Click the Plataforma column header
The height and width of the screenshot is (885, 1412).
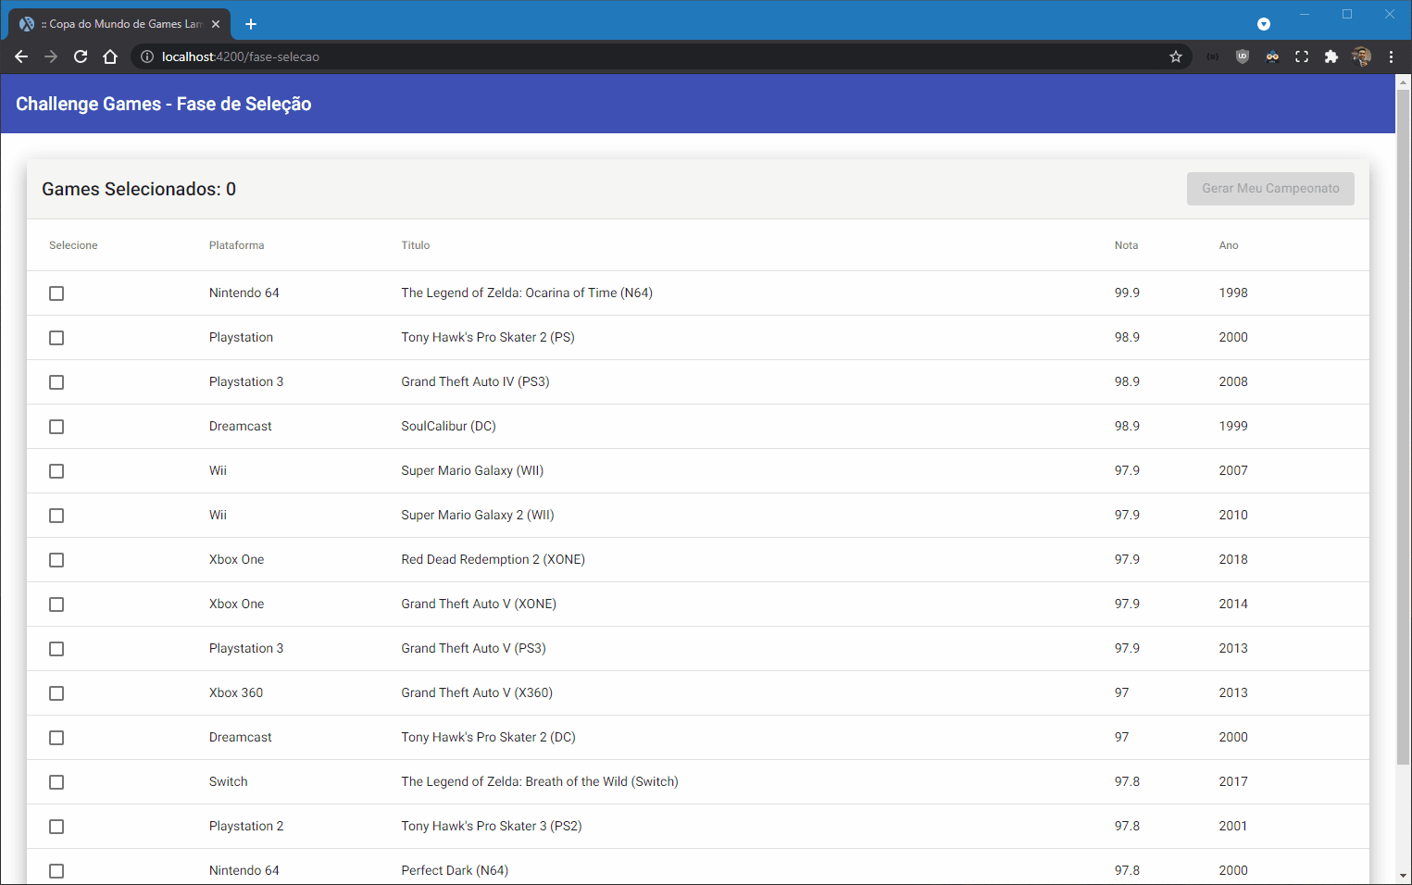[236, 245]
